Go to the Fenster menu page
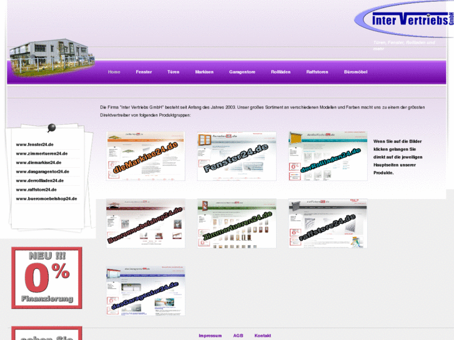The image size is (454, 340). click(144, 72)
